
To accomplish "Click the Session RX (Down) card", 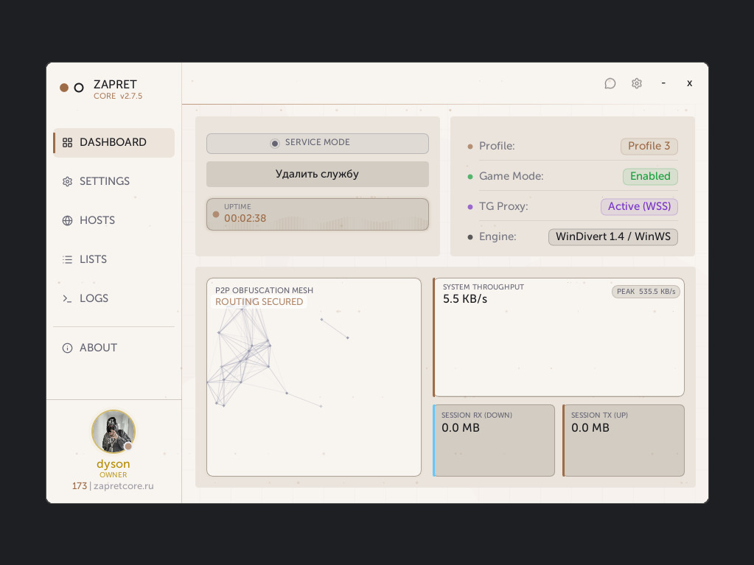I will pyautogui.click(x=494, y=441).
